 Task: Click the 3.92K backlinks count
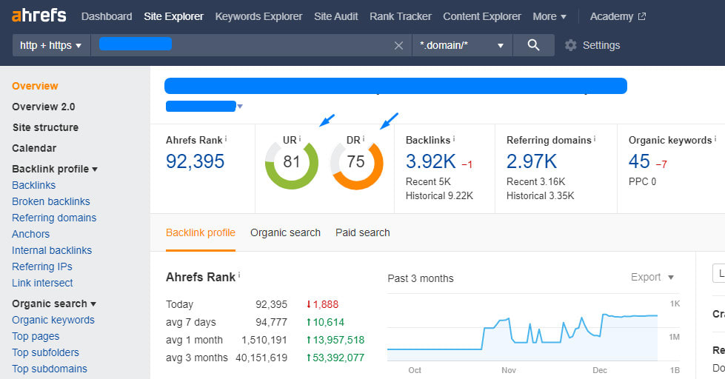coord(430,161)
